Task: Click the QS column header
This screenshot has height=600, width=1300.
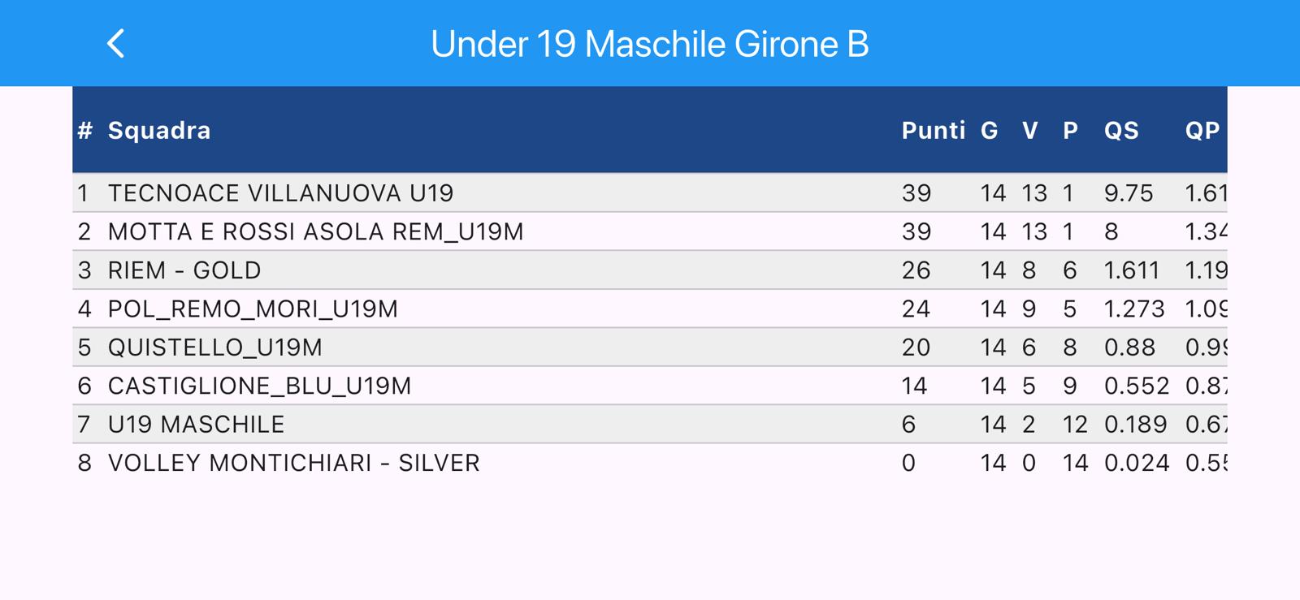Action: click(x=1121, y=131)
